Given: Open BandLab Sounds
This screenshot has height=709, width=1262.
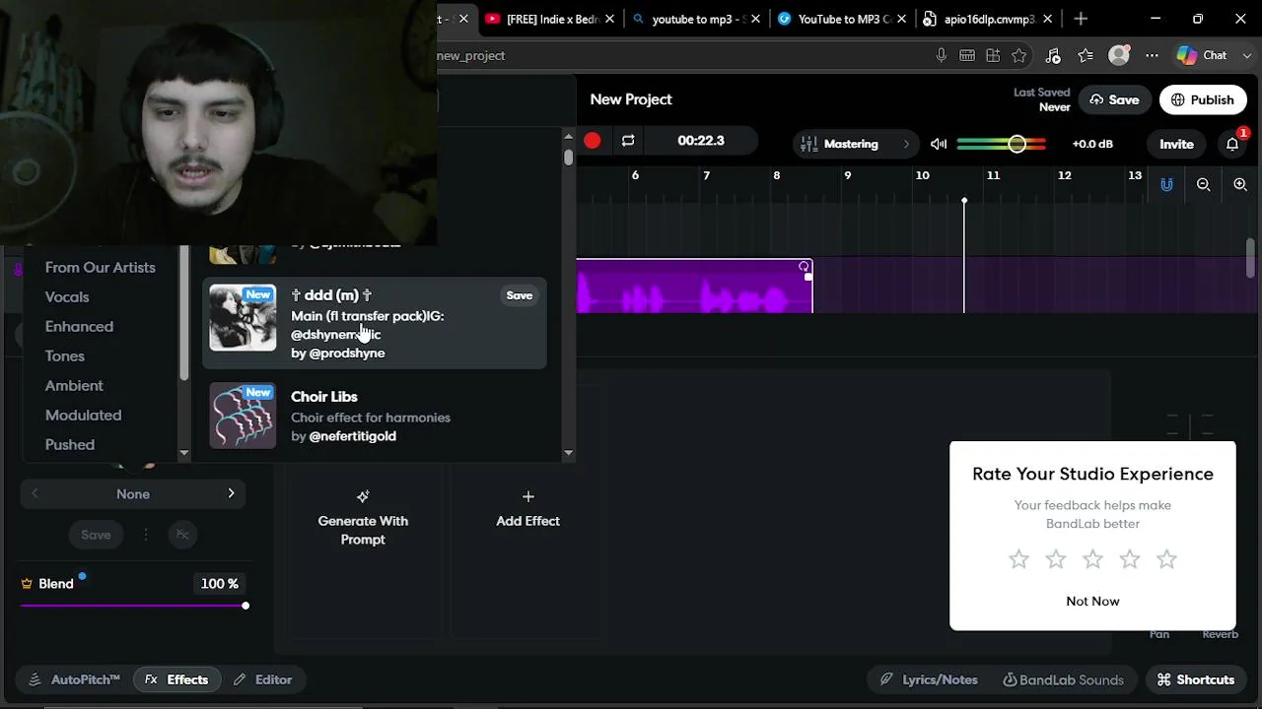Looking at the screenshot, I should click(1063, 679).
